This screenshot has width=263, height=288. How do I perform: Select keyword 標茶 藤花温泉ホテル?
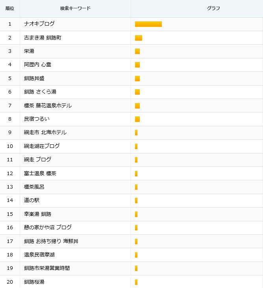coord(48,106)
